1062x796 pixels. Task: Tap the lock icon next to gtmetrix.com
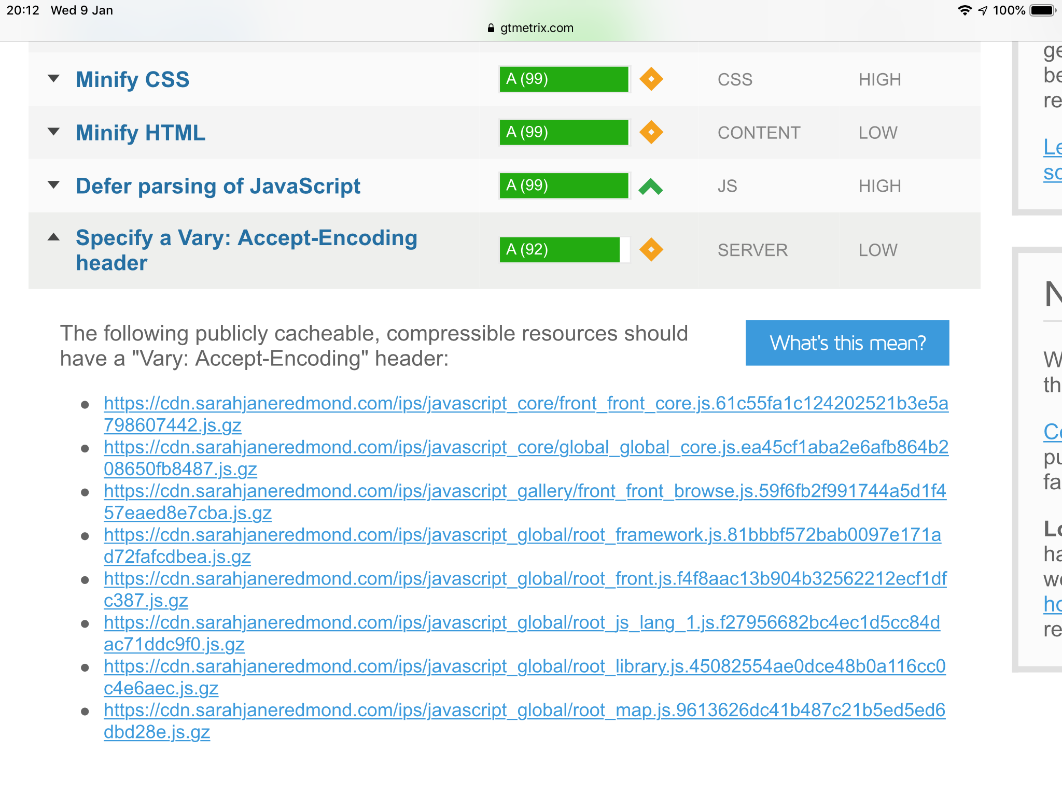click(491, 28)
